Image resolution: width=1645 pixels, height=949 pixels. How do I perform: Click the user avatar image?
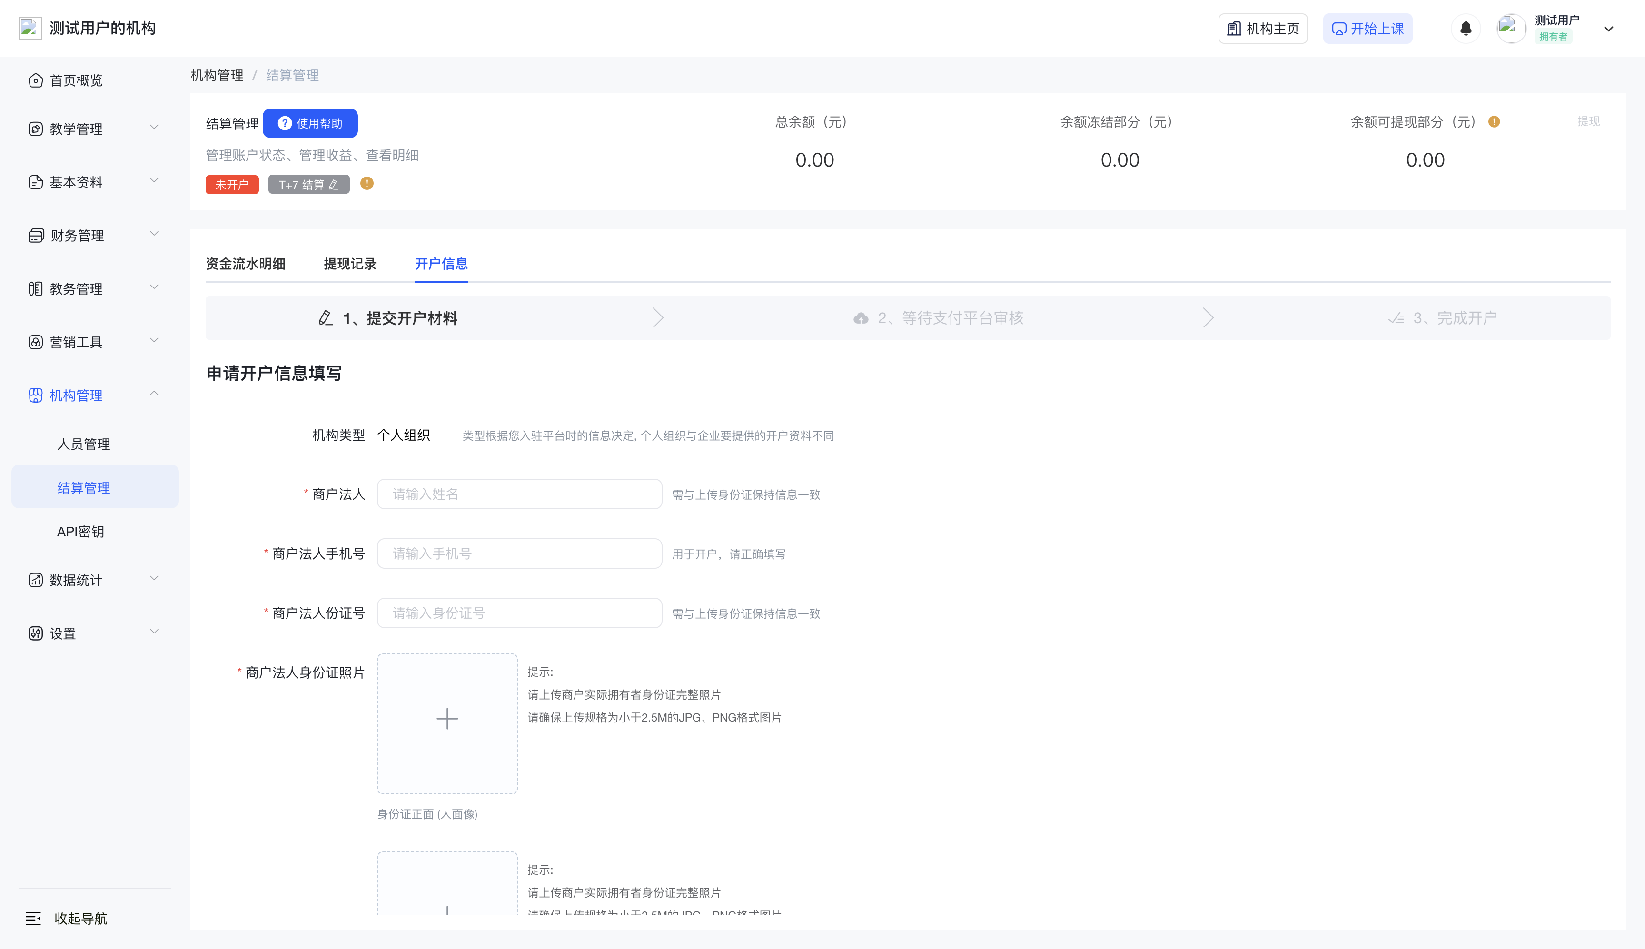point(1511,29)
